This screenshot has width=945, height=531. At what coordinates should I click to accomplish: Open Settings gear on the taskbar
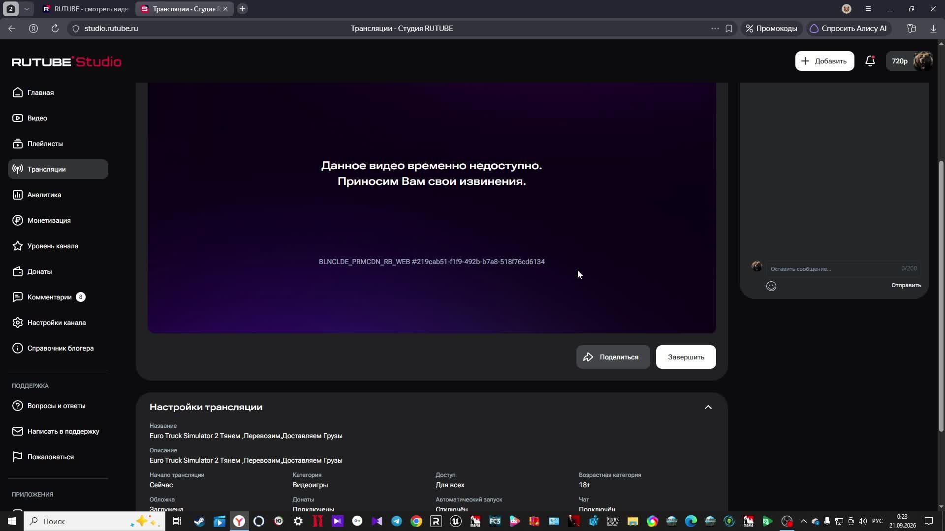[298, 521]
